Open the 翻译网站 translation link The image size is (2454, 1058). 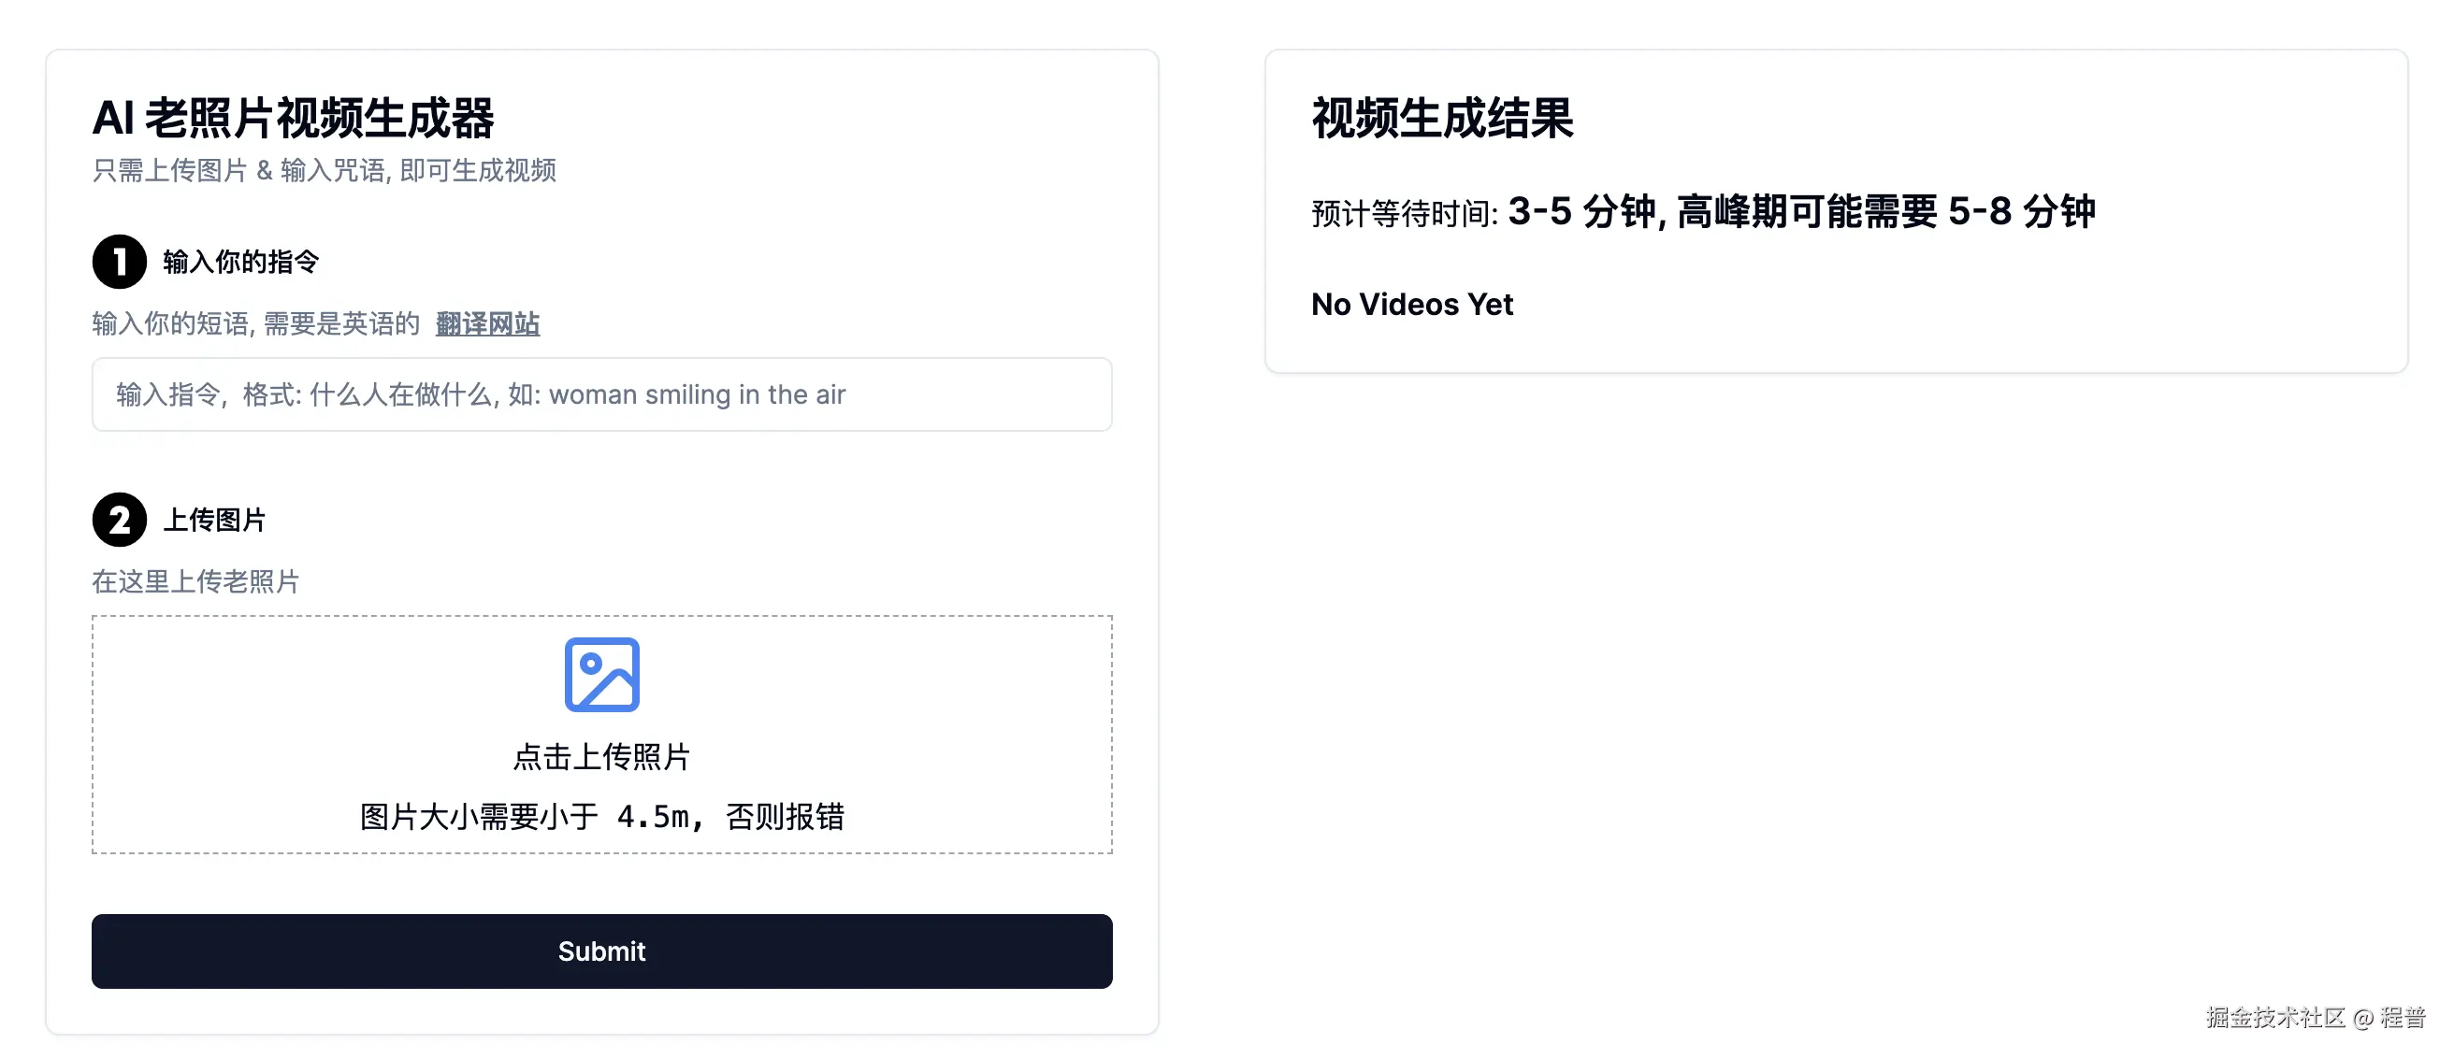[x=487, y=323]
